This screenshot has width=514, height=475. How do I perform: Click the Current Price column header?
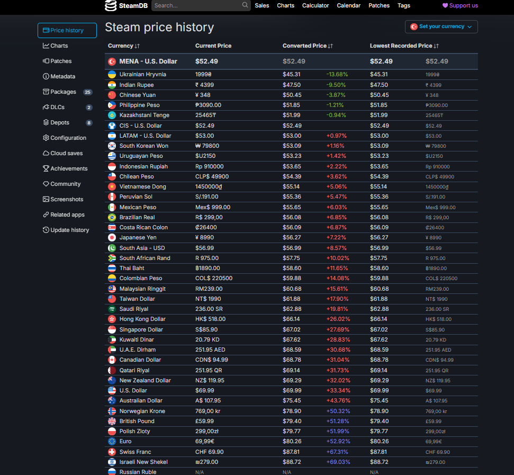(213, 46)
